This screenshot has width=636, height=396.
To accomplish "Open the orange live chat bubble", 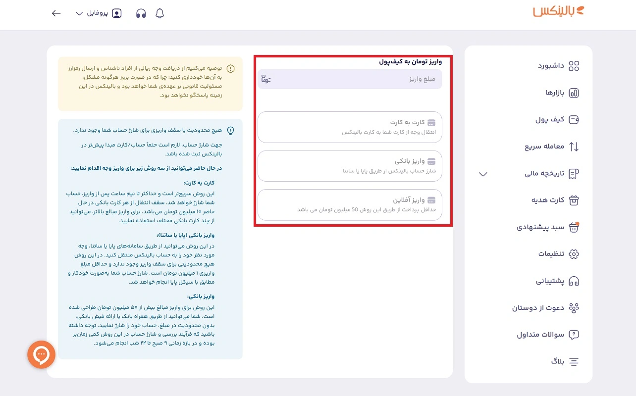I will coord(41,354).
